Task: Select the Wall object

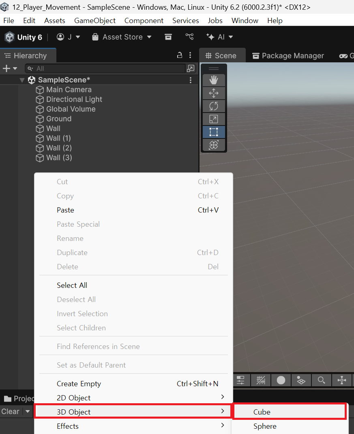Action: coord(53,128)
